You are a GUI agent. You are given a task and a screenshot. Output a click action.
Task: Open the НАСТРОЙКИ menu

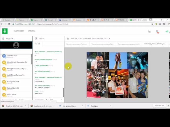point(19,31)
